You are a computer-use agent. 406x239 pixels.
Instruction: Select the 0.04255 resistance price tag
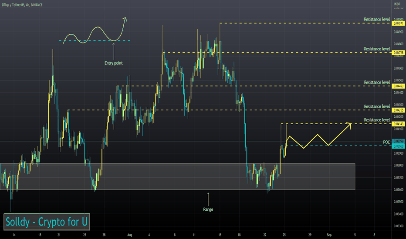tap(398, 110)
